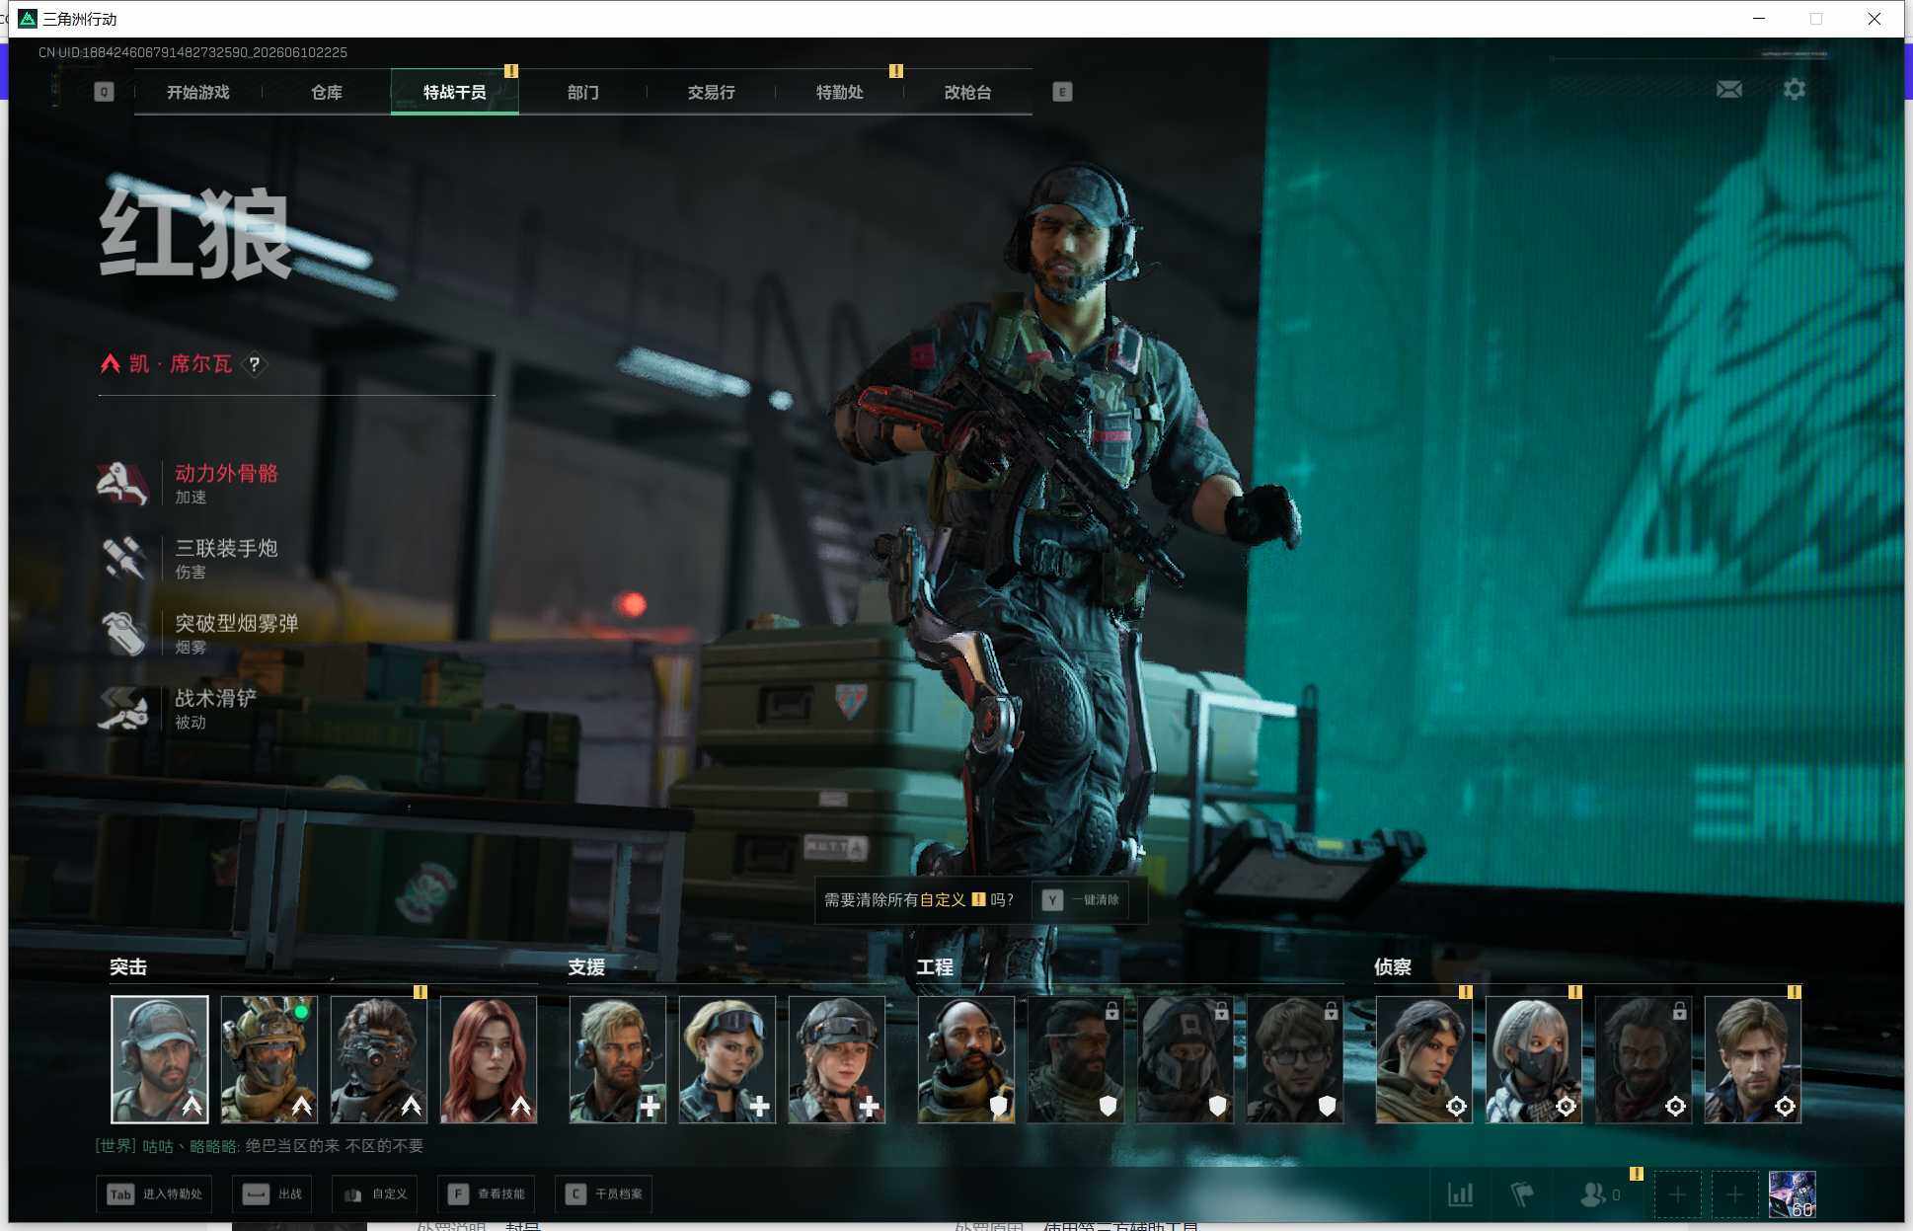Open the 交易行 tab
Viewport: 1913px width, 1231px height.
pyautogui.click(x=711, y=92)
